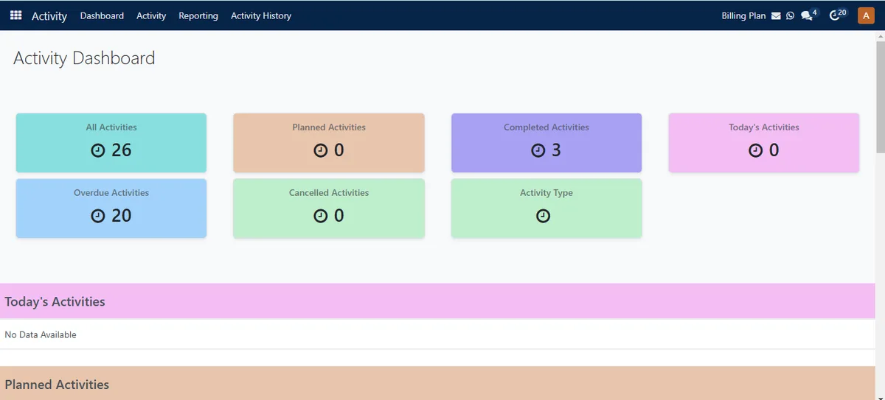Click the mail envelope icon in navbar

point(776,15)
